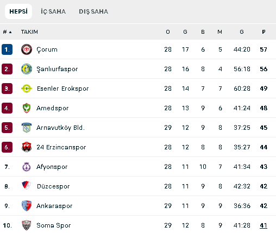Image resolution: width=276 pixels, height=233 pixels.
Task: Open the Esenler Erokspor crest icon
Action: coord(27,89)
